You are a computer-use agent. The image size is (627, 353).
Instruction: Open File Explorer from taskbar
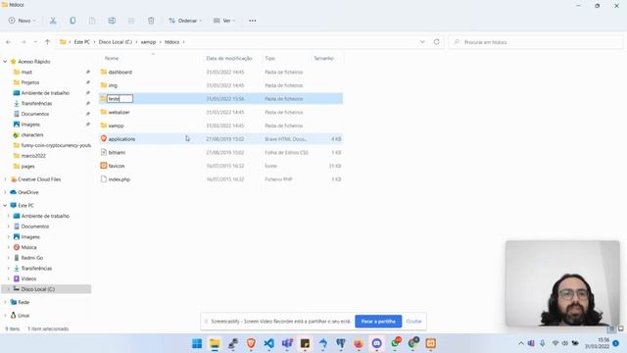click(215, 343)
